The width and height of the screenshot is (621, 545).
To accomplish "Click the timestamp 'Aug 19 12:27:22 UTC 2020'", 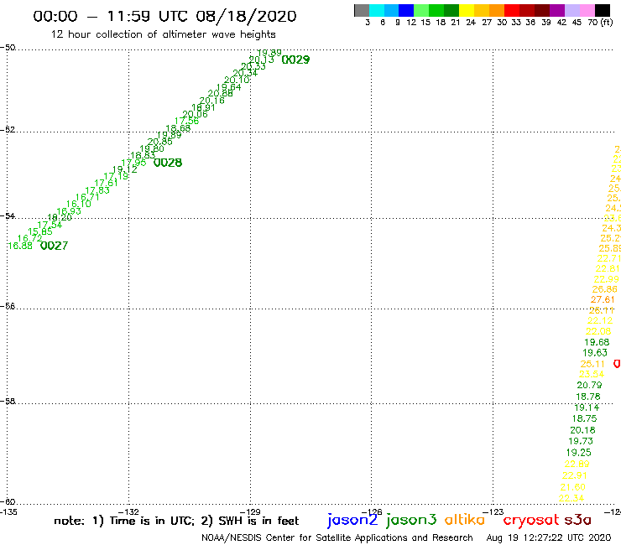I will [x=549, y=538].
